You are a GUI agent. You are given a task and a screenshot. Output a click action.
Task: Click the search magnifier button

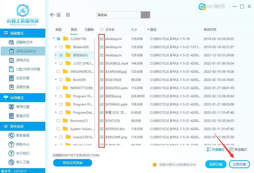coord(145,15)
